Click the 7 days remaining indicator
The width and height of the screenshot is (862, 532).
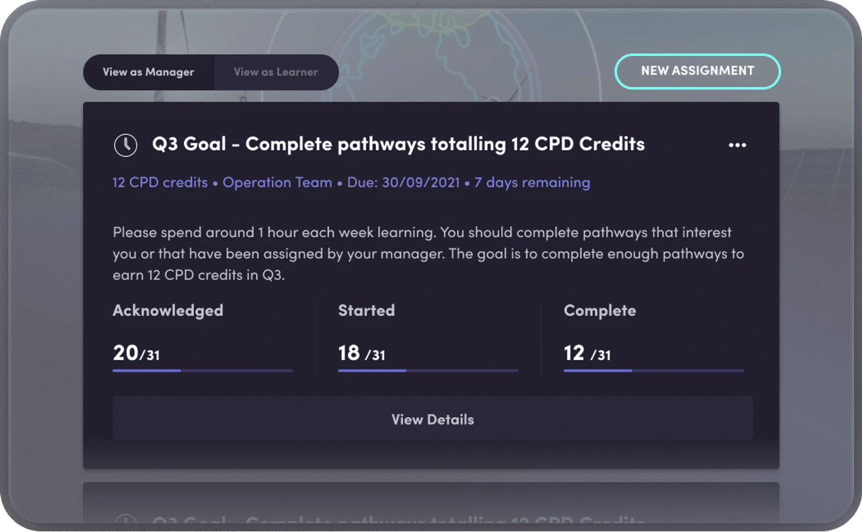[532, 182]
